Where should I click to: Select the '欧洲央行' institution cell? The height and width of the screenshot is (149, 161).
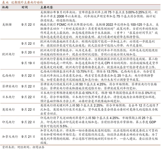(x=8, y=54)
